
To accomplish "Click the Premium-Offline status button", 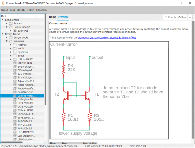I will (175, 17).
